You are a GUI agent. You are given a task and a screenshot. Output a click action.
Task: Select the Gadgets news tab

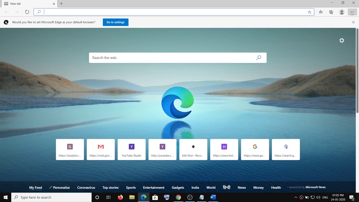pyautogui.click(x=178, y=187)
